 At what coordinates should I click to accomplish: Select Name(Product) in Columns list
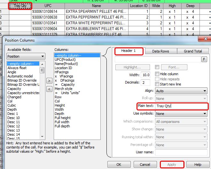click(66, 64)
